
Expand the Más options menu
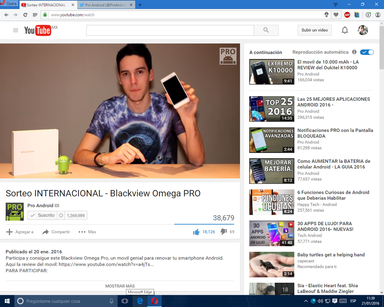[87, 232]
